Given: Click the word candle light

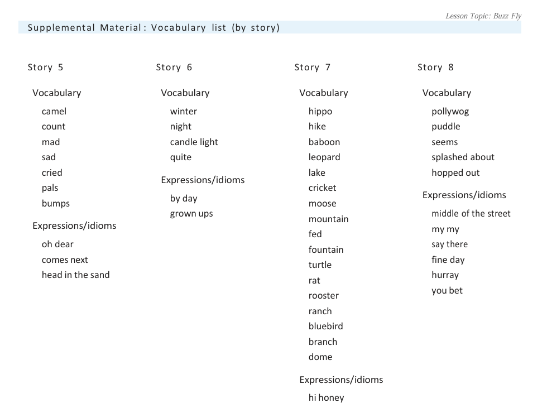Looking at the screenshot, I should [x=194, y=142].
